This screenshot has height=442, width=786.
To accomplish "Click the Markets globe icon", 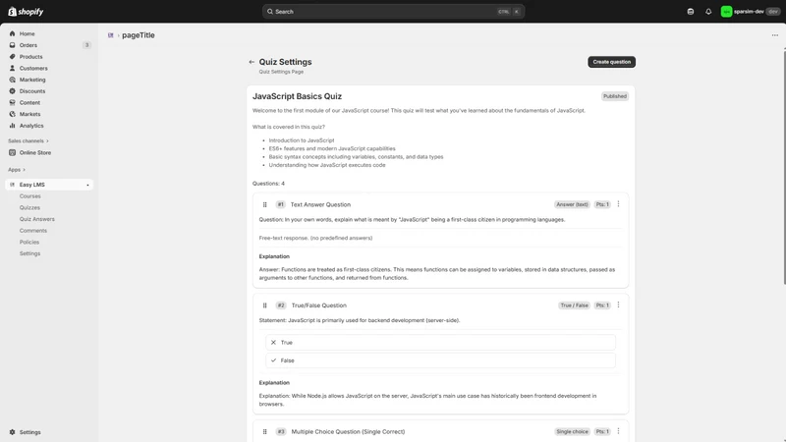I will pos(12,114).
